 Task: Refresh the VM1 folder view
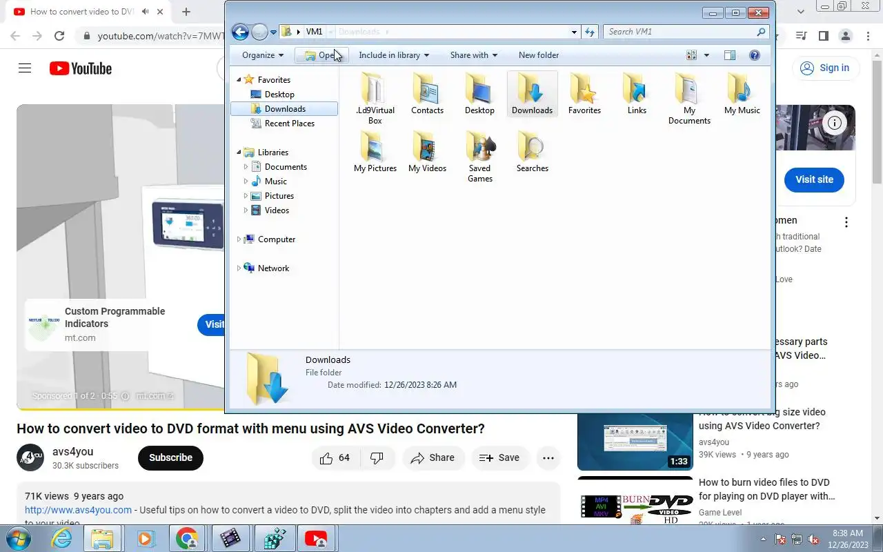click(x=590, y=32)
